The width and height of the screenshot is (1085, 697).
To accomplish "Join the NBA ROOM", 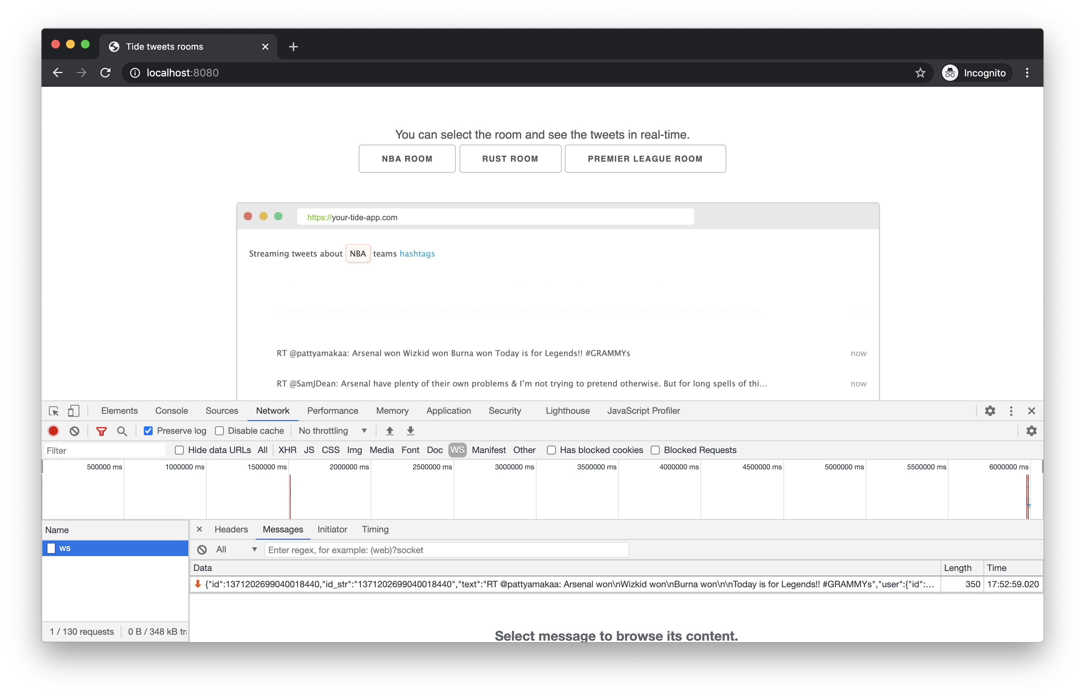I will tap(407, 158).
